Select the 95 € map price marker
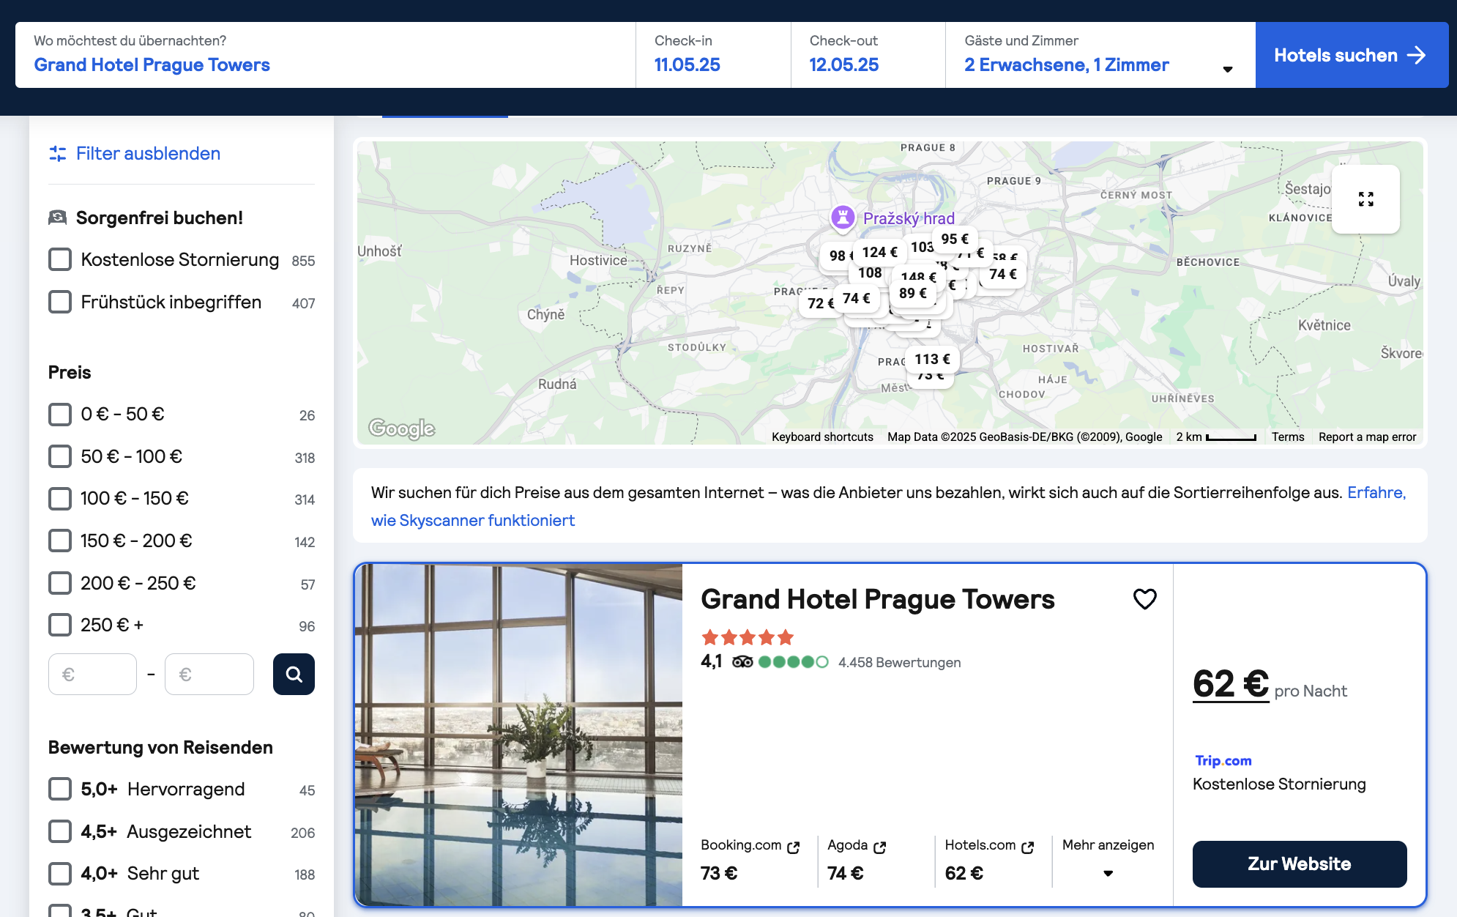The image size is (1457, 917). [955, 239]
